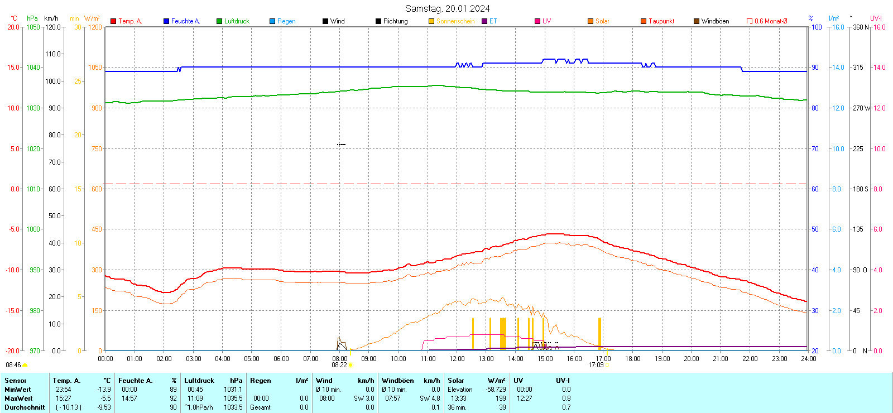Toggle the Regen legend marker
The image size is (893, 413).
[x=272, y=21]
